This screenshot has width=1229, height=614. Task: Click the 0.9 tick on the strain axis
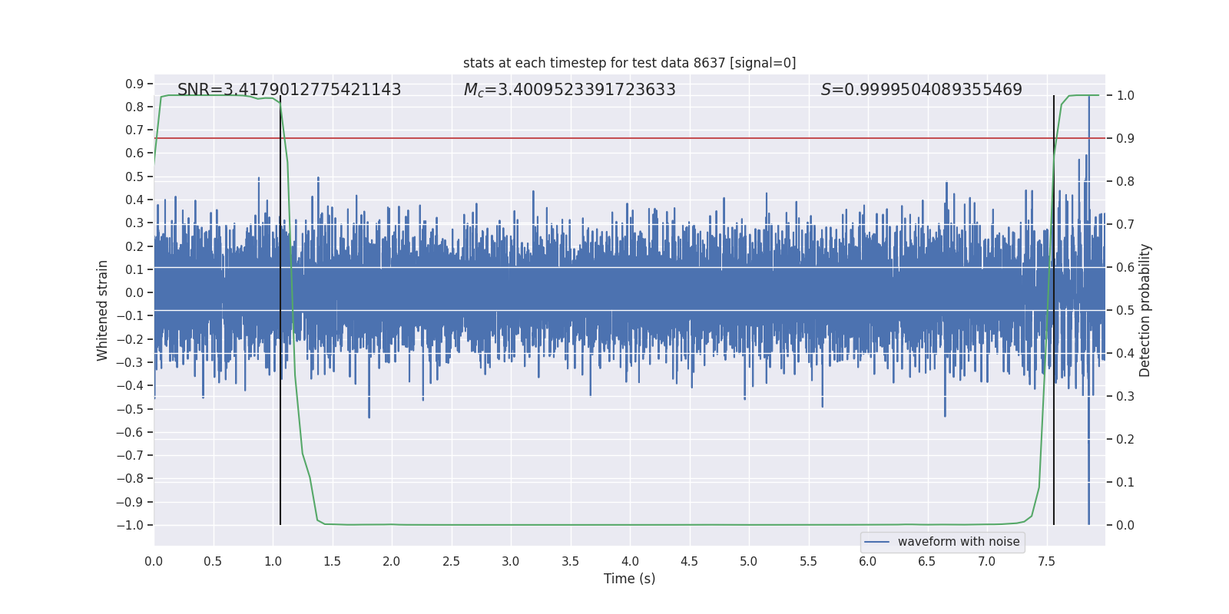(134, 84)
